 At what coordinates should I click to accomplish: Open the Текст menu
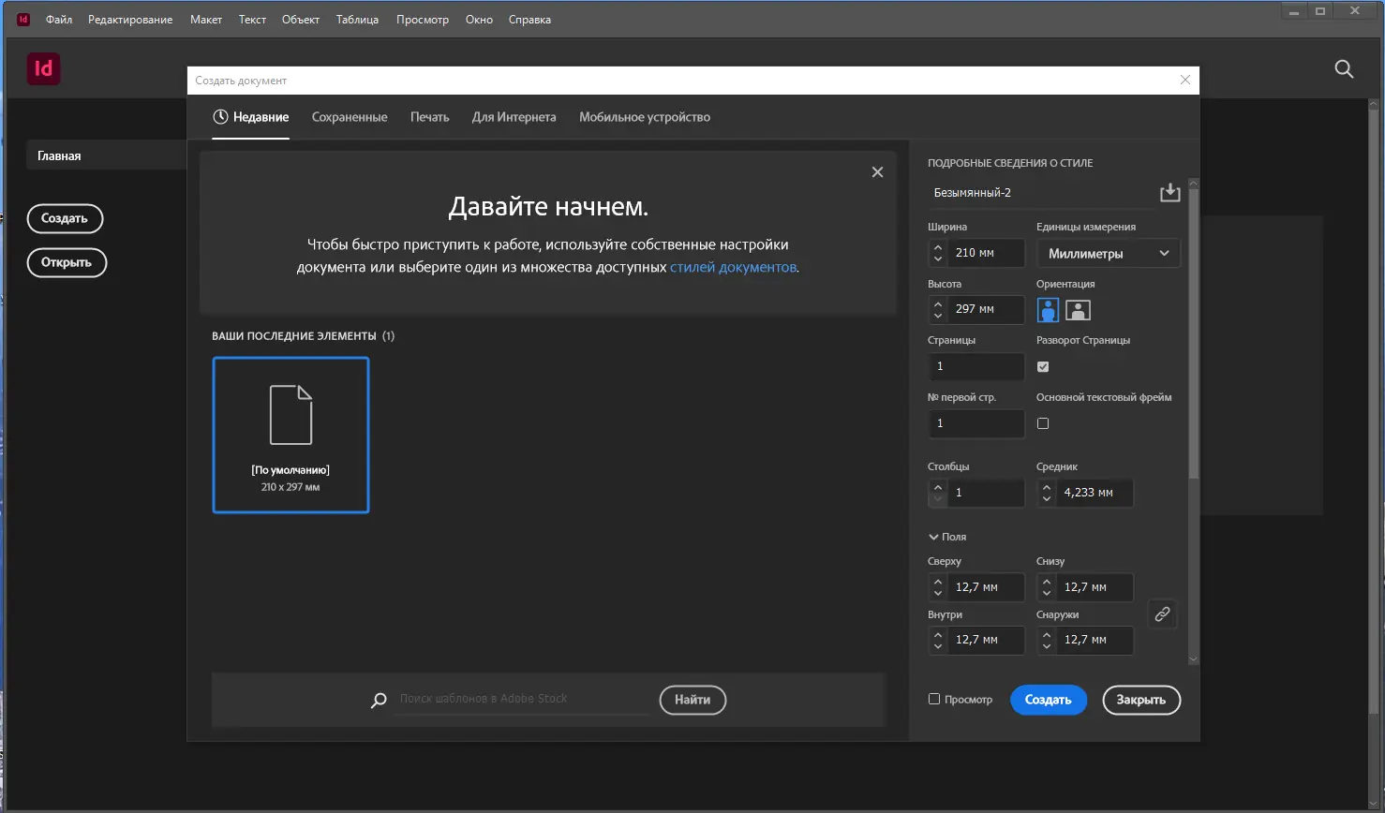click(x=252, y=20)
